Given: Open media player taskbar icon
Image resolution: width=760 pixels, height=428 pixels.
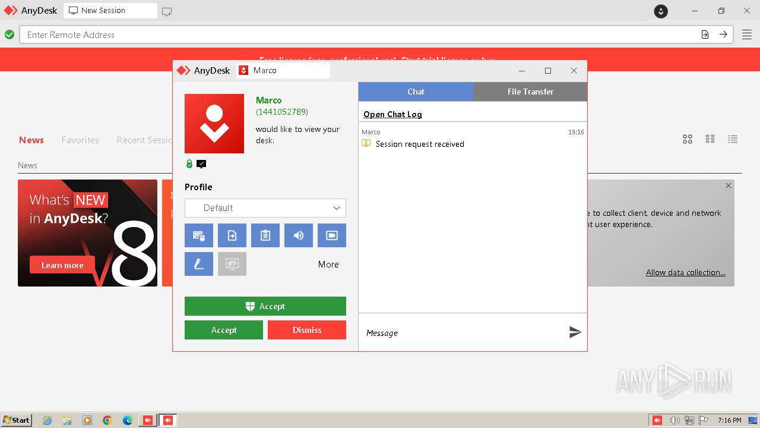Looking at the screenshot, I should point(87,420).
